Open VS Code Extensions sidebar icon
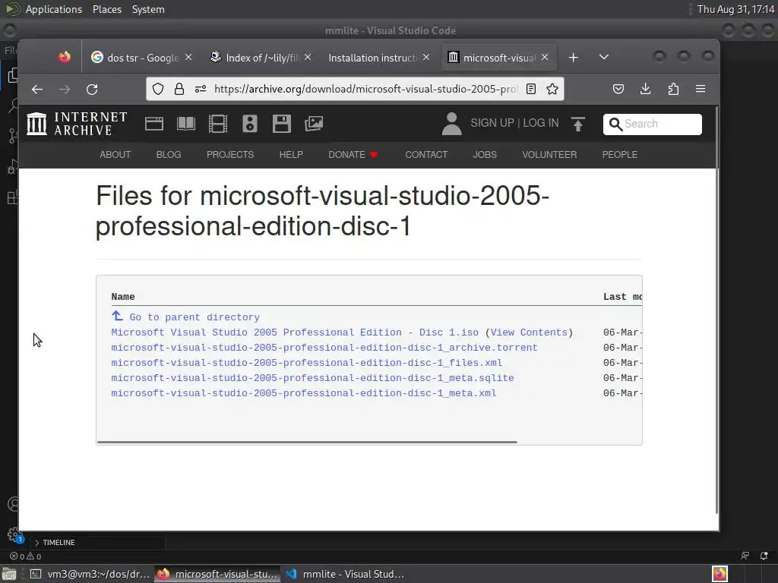Image resolution: width=778 pixels, height=583 pixels. (x=12, y=197)
